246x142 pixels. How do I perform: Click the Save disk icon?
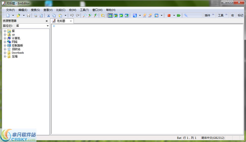click(28, 16)
